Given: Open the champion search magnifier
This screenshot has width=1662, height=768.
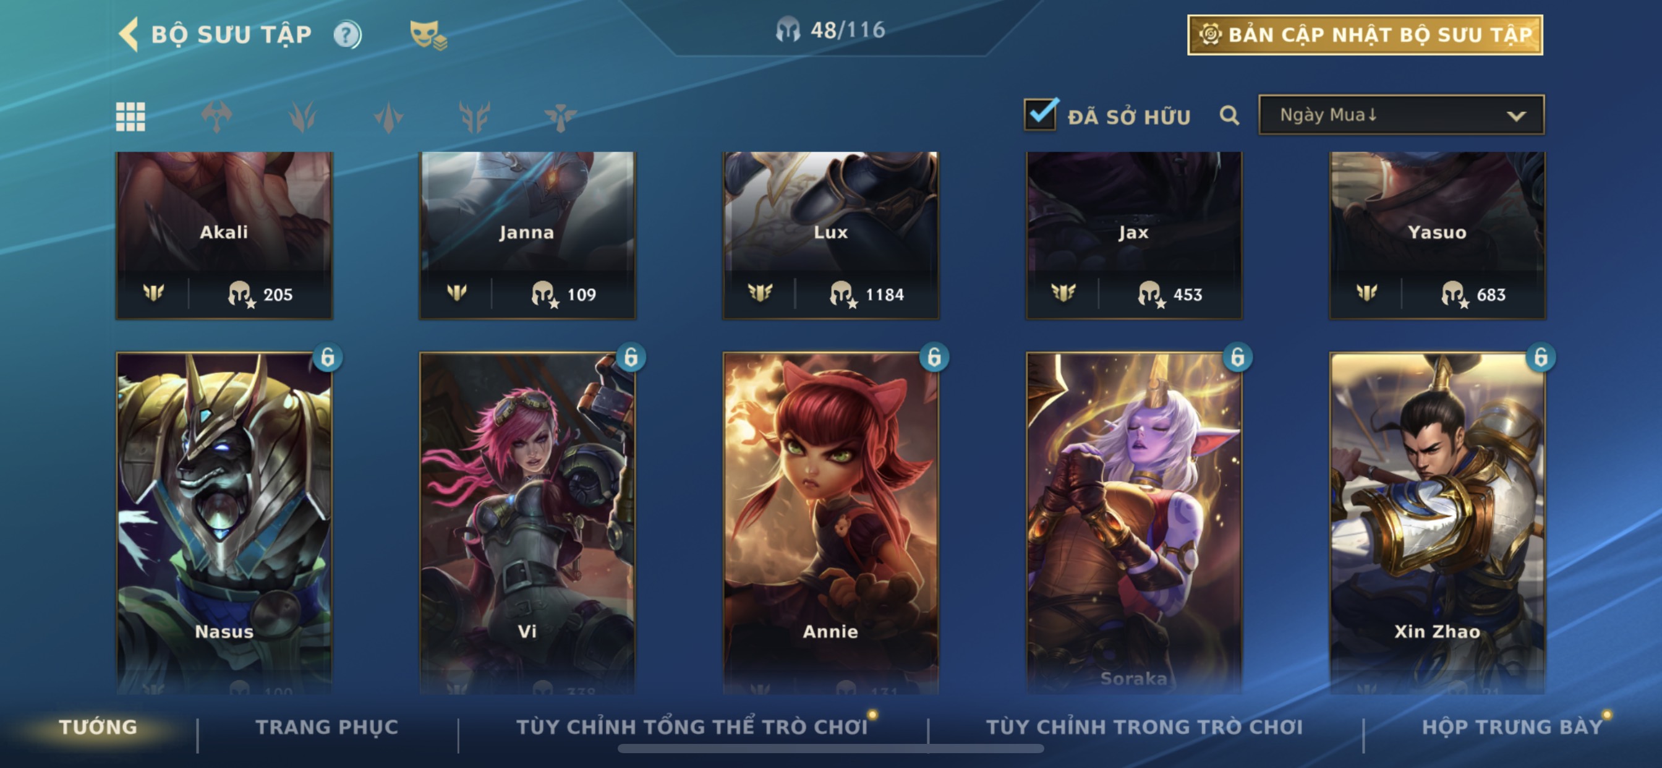Looking at the screenshot, I should point(1229,116).
